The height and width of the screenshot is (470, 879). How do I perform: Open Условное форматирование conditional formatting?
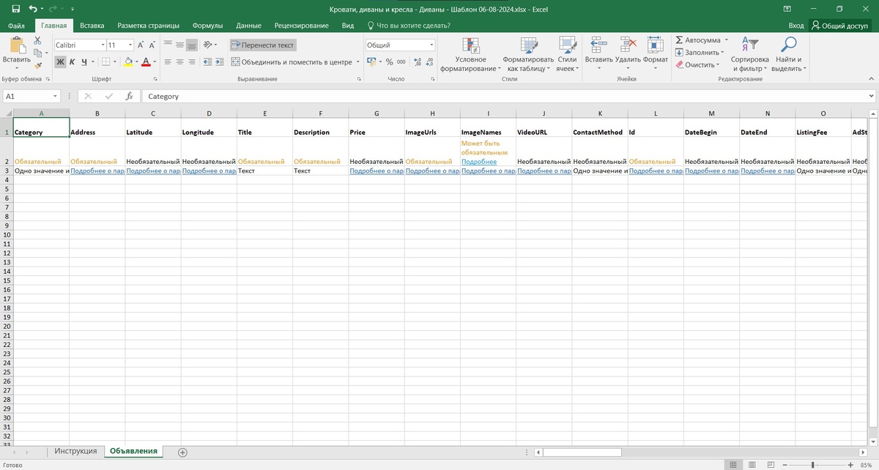tap(470, 54)
